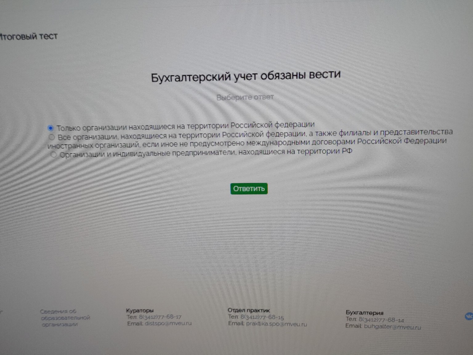Click the question title 'Бухгалтерский учет обязаны вести'
Image resolution: width=473 pixels, height=355 pixels.
245,75
